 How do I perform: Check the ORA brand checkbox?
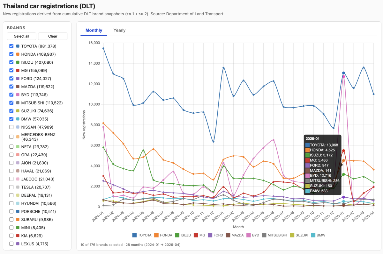click(11, 155)
